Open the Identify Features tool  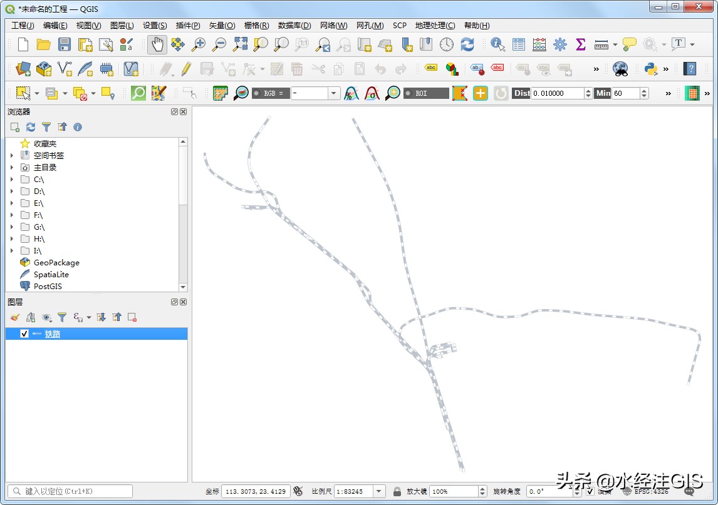pyautogui.click(x=496, y=44)
